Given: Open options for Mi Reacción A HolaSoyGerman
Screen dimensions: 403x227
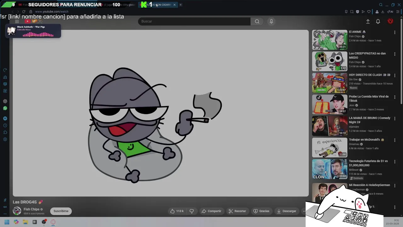Looking at the screenshot, I should click(395, 186).
